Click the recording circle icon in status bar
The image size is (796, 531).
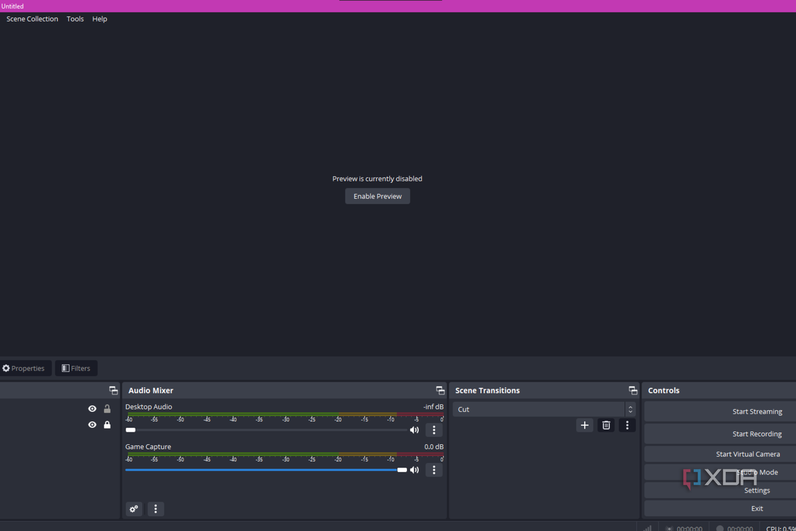tap(720, 528)
